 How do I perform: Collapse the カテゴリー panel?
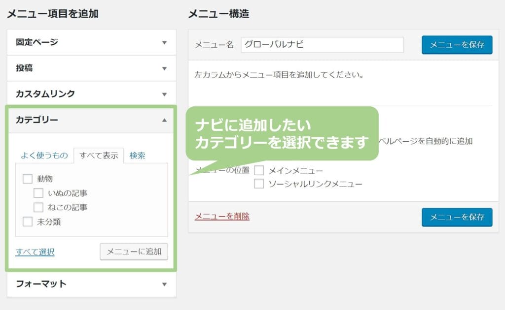coord(164,120)
